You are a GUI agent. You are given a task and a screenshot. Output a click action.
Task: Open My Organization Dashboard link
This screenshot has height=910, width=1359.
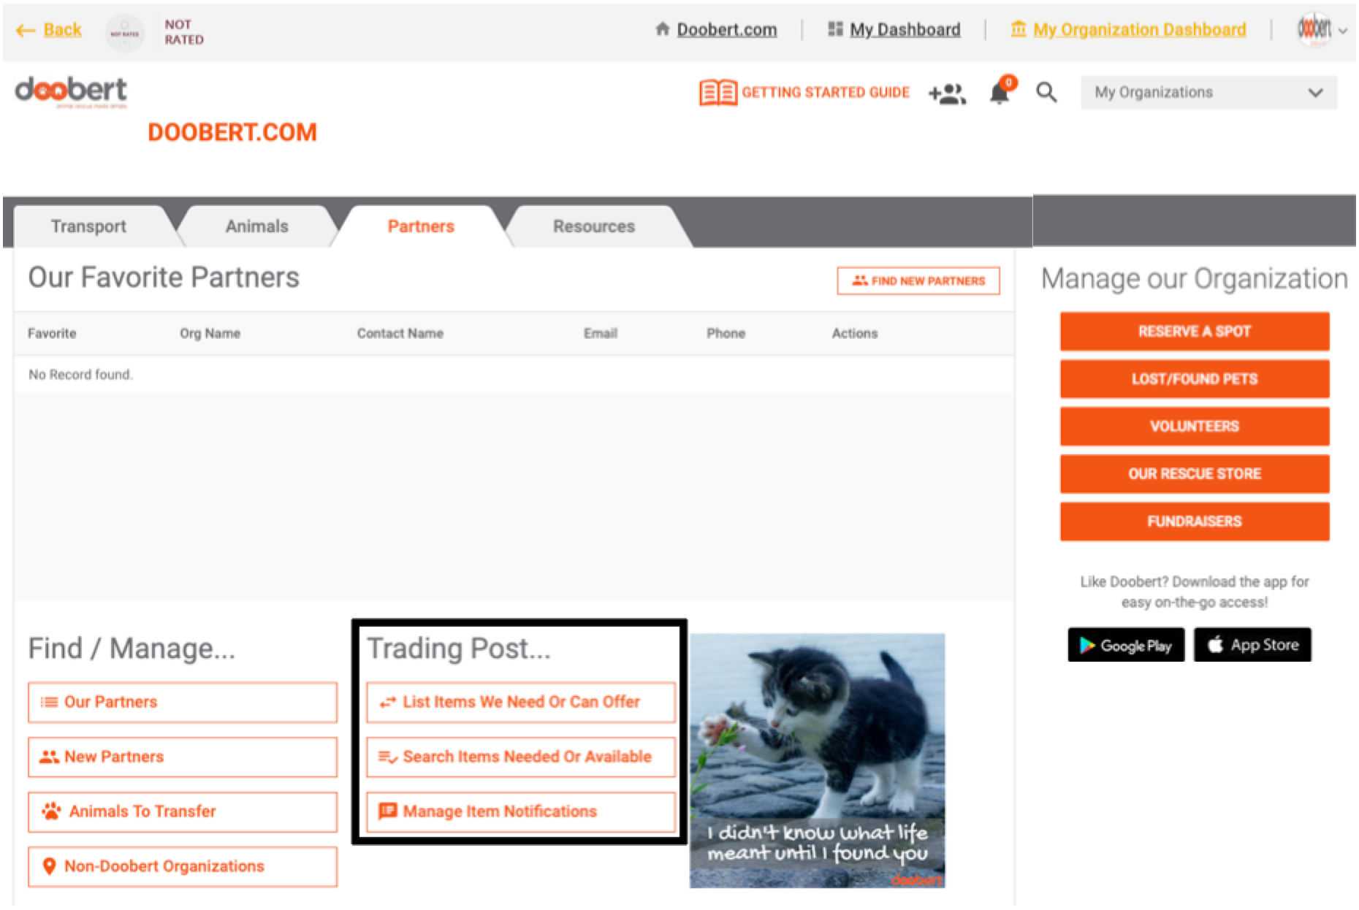[x=1139, y=30]
